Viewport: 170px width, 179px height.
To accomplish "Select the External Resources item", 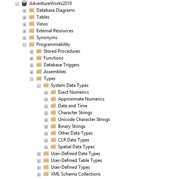I will pos(55,31).
